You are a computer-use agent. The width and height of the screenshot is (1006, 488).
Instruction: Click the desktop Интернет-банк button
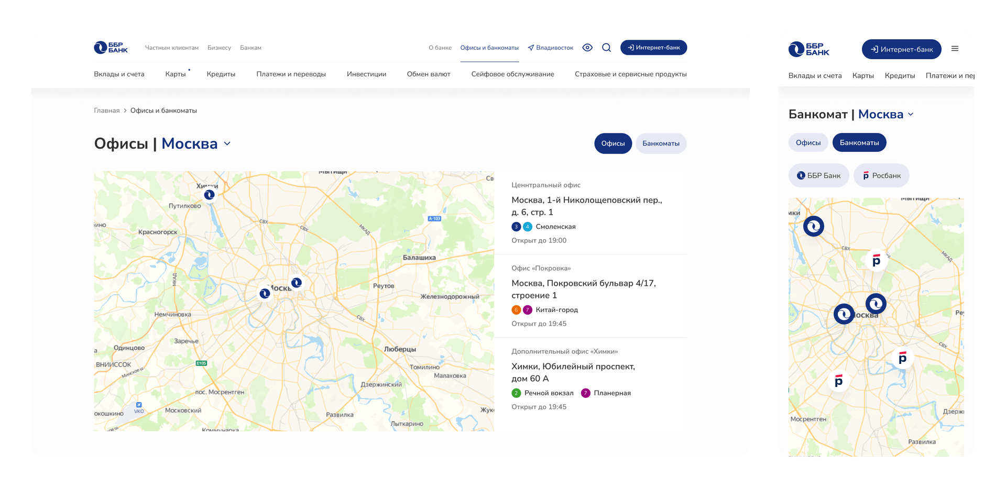click(653, 48)
